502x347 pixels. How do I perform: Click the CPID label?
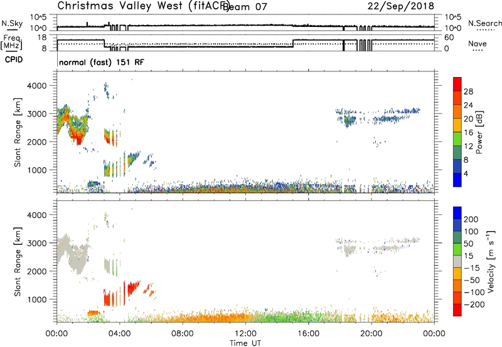(14, 60)
